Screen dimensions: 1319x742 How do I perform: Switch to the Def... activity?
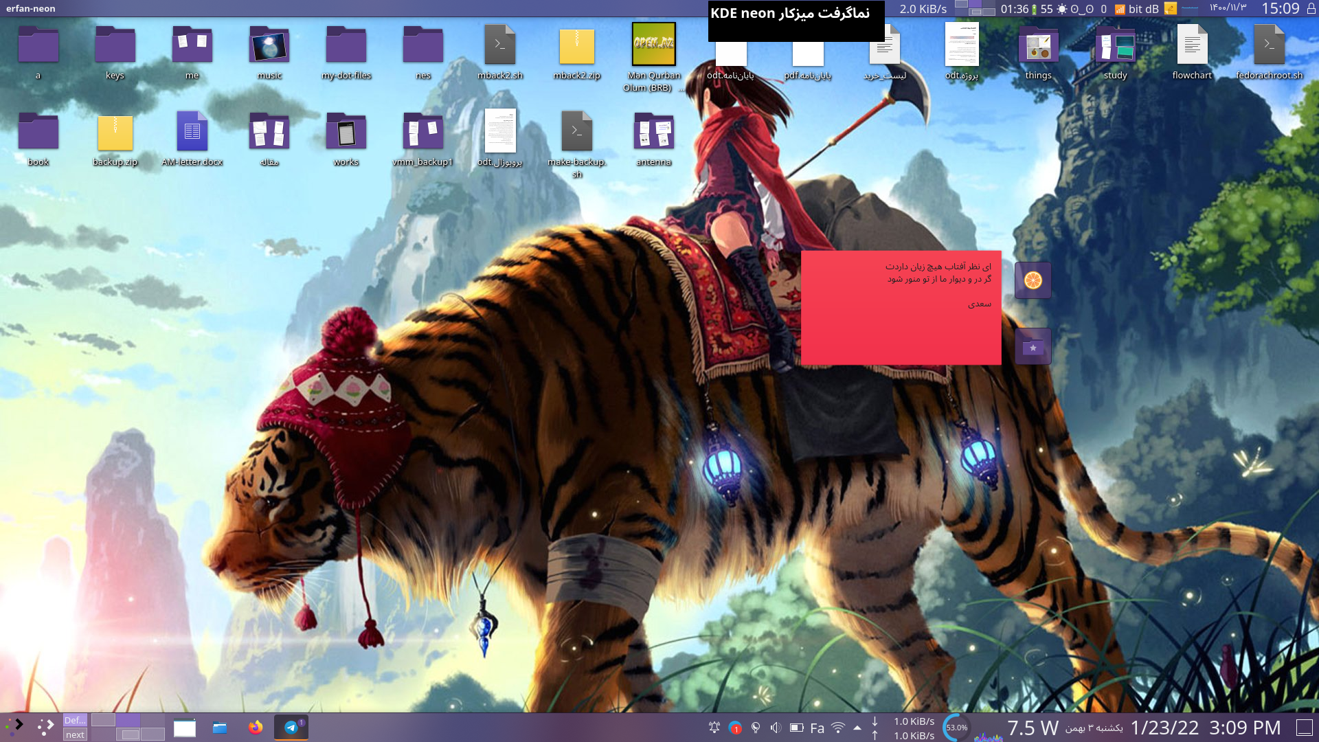75,720
